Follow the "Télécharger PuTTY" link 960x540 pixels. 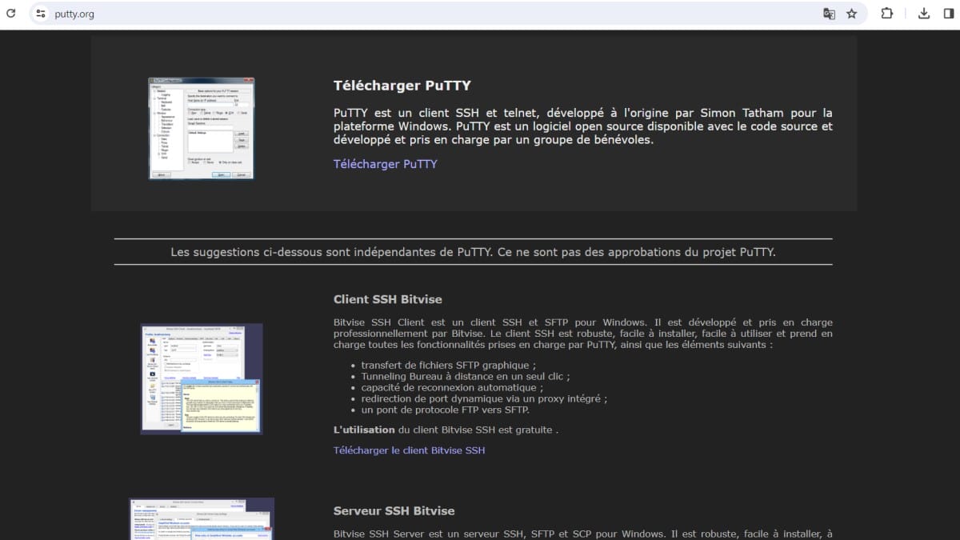(x=385, y=164)
